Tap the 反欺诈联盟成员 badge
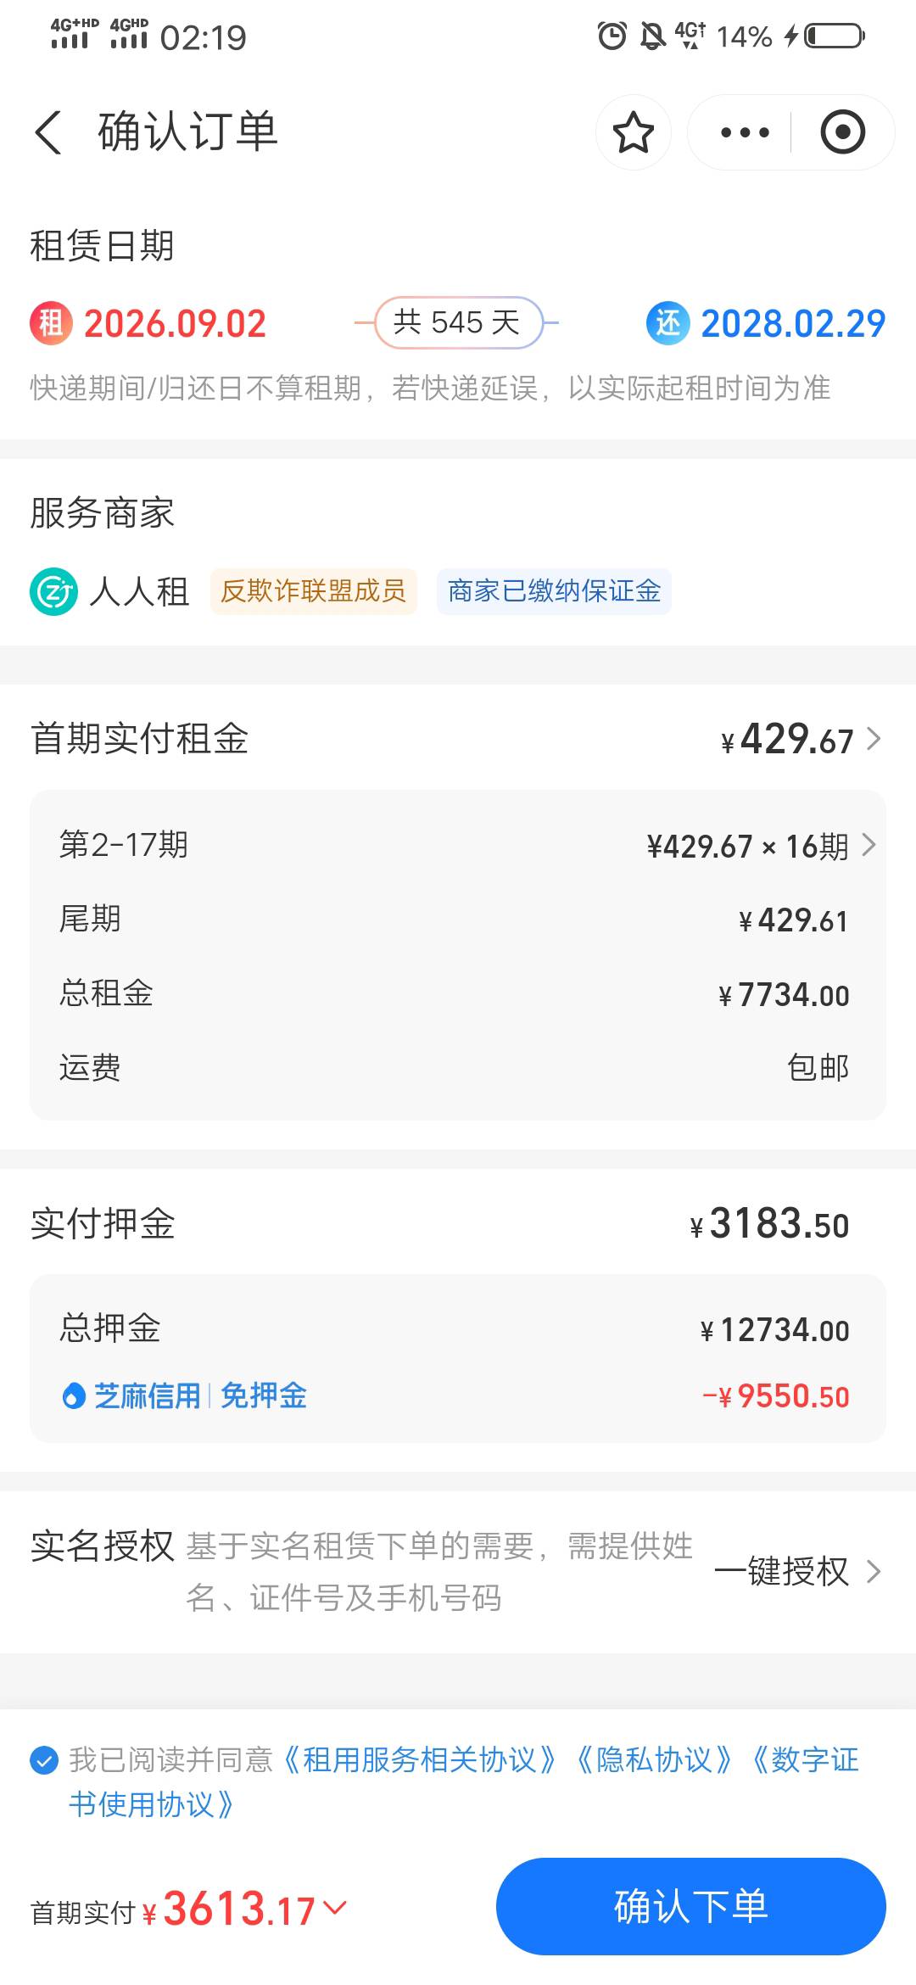Viewport: 916px width, 1985px height. click(314, 591)
